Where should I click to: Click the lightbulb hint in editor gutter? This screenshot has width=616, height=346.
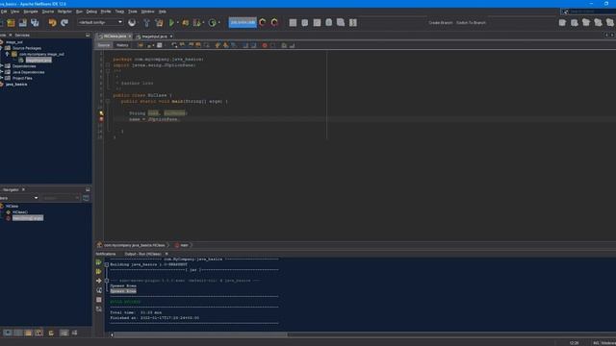[101, 113]
